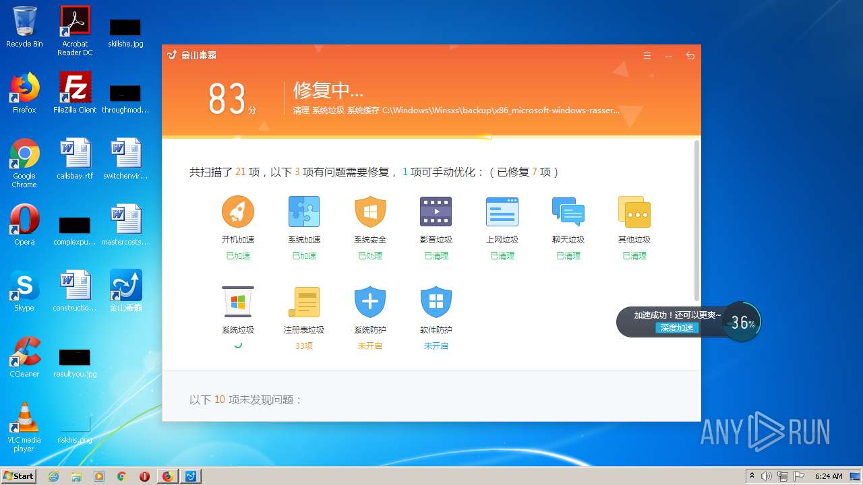Viewport: 863px width, 485px height.
Task: Minimize the 金山毒霸 window
Action: [x=669, y=56]
